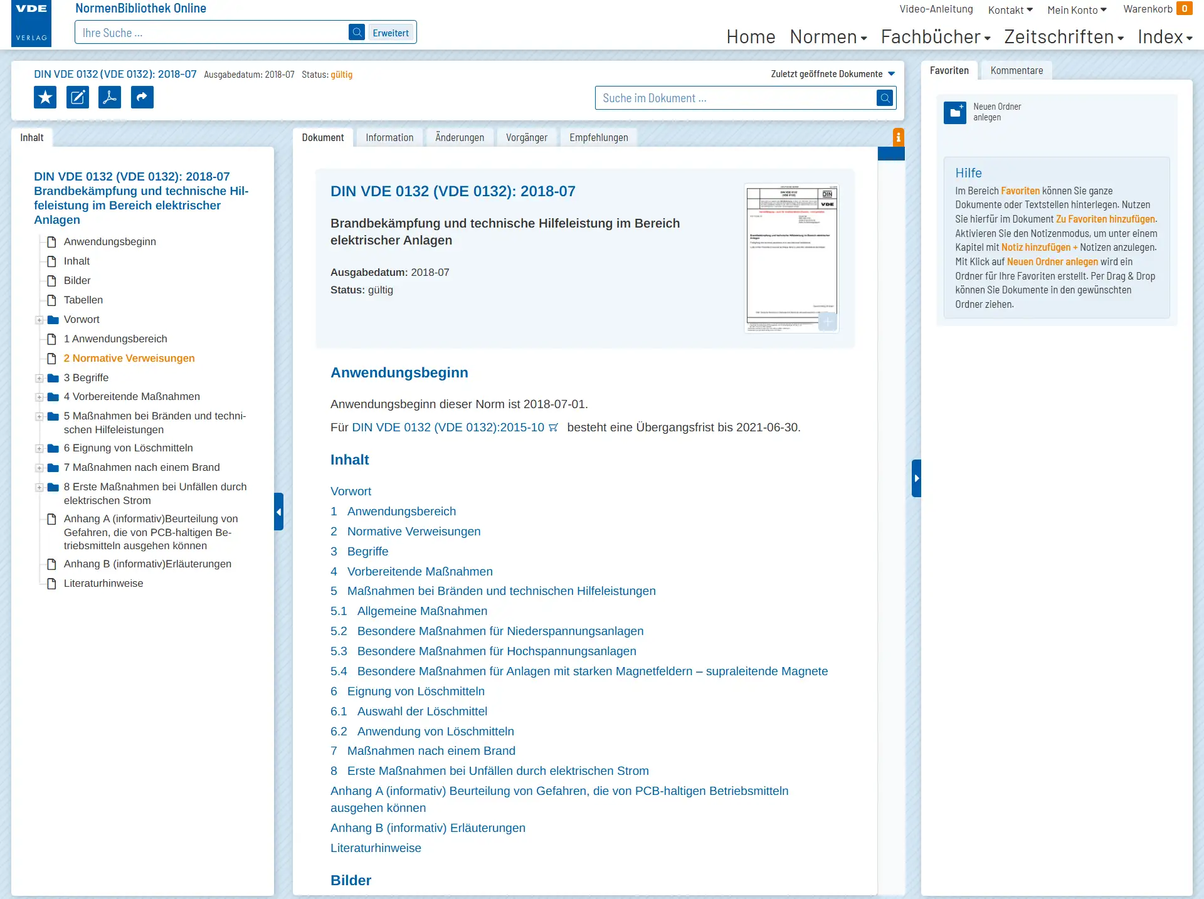Click the document search magnifier icon
1204x899 pixels.
[885, 98]
